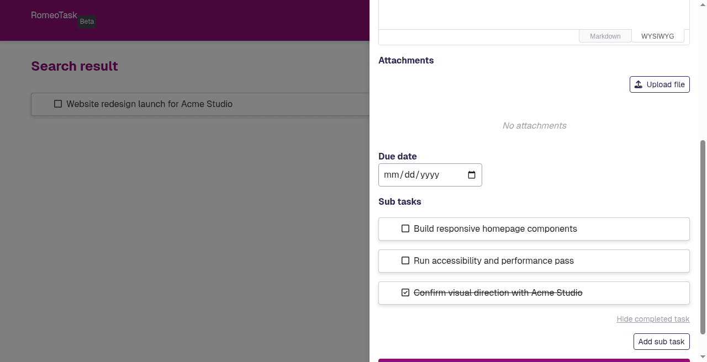Click the Due date label
The height and width of the screenshot is (362, 707).
point(397,157)
